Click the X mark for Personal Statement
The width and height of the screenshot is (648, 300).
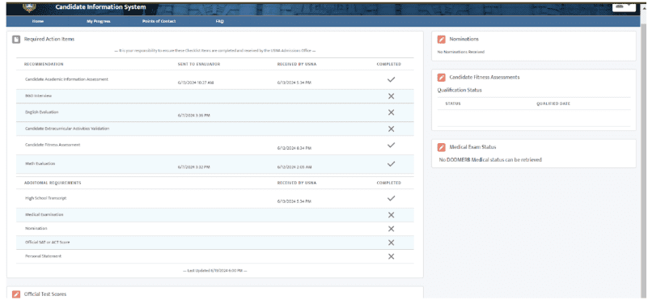pos(391,256)
